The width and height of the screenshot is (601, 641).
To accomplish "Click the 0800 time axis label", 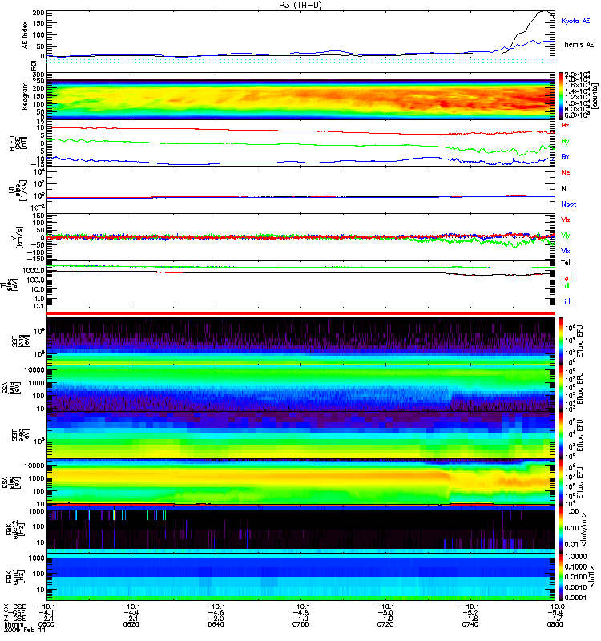I will [x=555, y=624].
